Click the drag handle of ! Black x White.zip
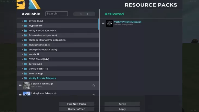This screenshot has height=112, width=199. 20,86
